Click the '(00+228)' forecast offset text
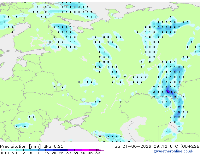Screen dimensions: 200x154 point(190,146)
